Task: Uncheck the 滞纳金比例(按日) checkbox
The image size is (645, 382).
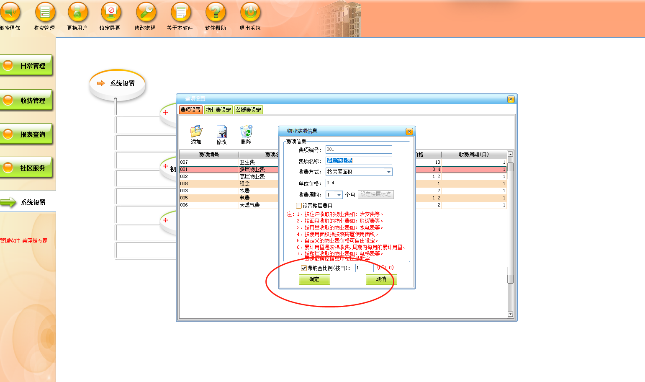Action: coord(304,268)
